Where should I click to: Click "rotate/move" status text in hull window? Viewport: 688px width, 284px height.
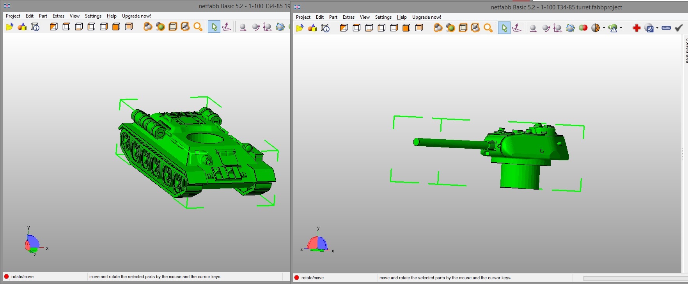pos(22,277)
